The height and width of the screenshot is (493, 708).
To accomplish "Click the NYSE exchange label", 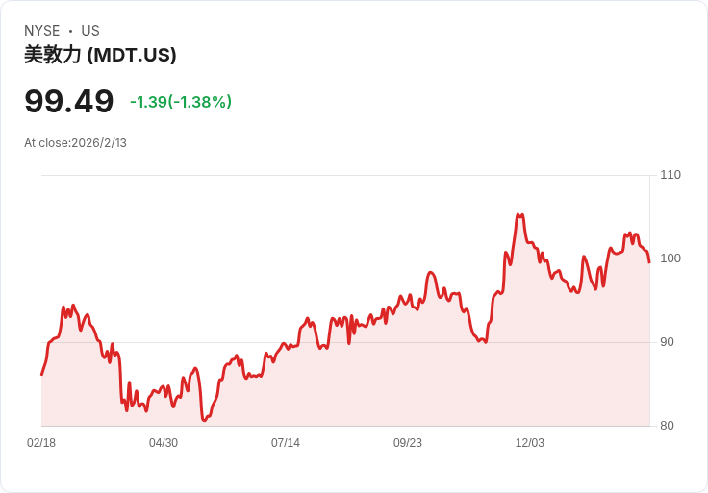I will point(42,31).
